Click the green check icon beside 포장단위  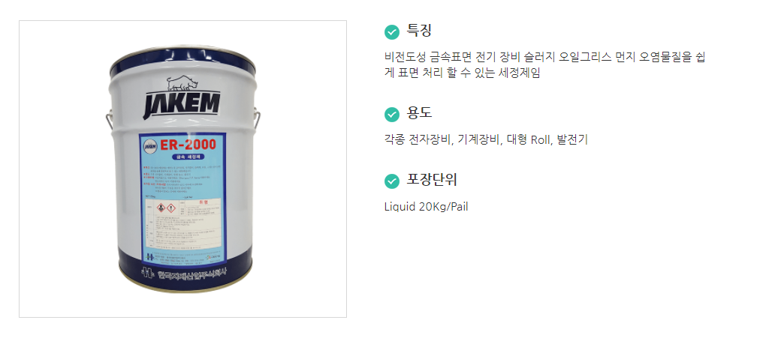click(391, 181)
